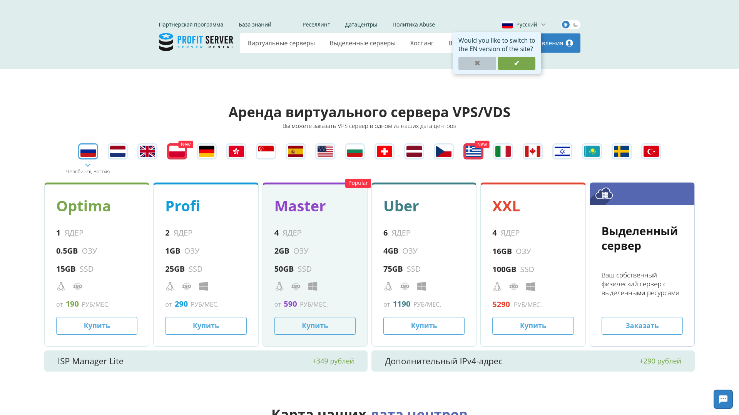Buy the Master plan
Screen dimensions: 739x415
[315, 326]
